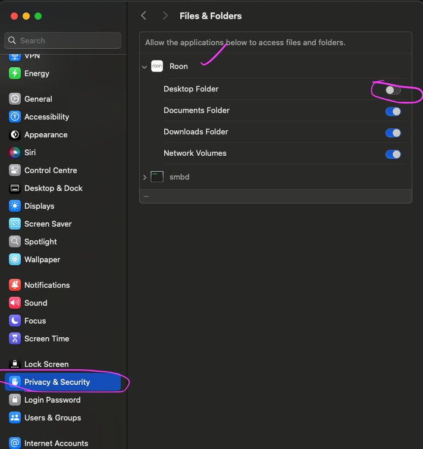Enable Desktop Folder access for Roon
423x449 pixels.
click(x=393, y=90)
